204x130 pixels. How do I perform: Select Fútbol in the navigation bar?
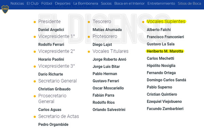(x=47, y=3)
